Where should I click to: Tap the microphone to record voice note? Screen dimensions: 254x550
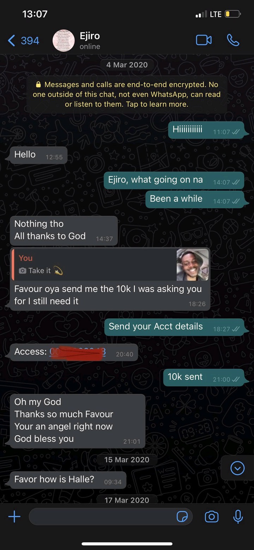[x=238, y=517]
